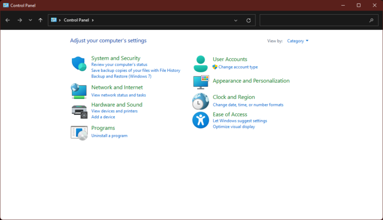This screenshot has height=220, width=383.
Task: Expand the address bar history dropdown
Action: pyautogui.click(x=236, y=20)
